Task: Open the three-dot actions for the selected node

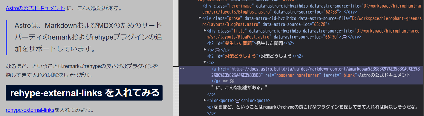Action: (x=182, y=69)
